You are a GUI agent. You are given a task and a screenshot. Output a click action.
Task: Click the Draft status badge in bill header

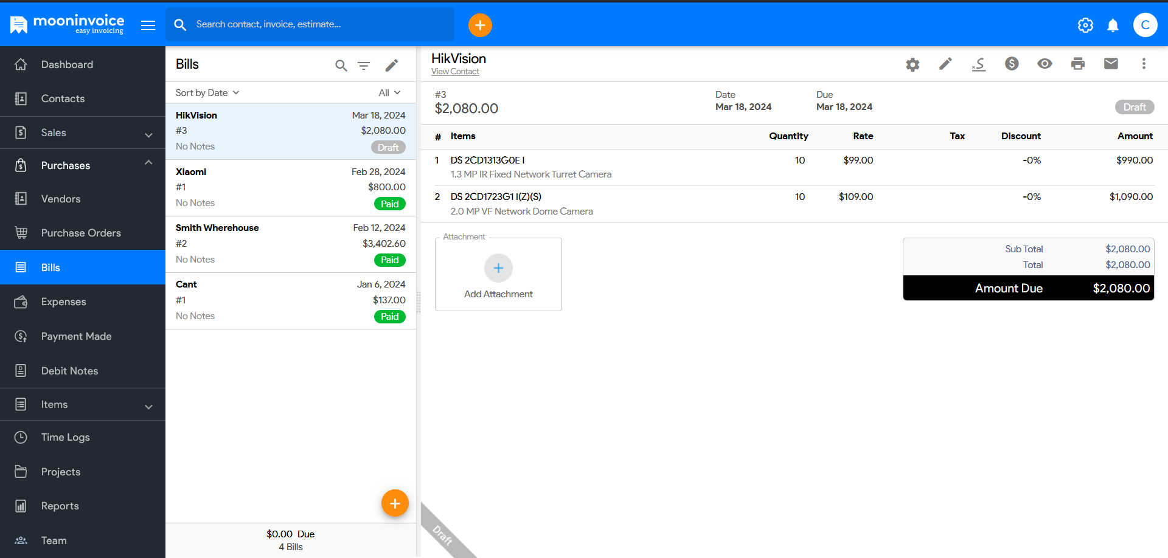pyautogui.click(x=1135, y=107)
